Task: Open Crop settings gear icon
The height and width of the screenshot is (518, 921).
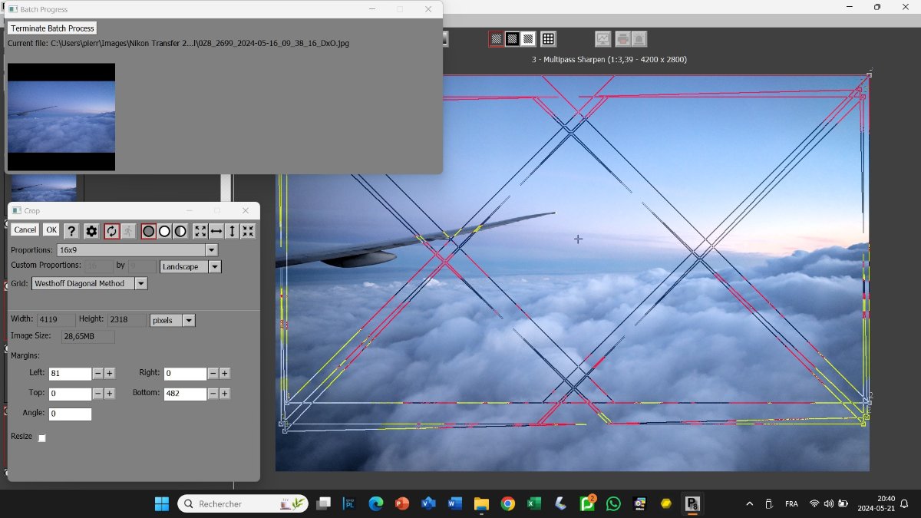Action: pyautogui.click(x=91, y=231)
